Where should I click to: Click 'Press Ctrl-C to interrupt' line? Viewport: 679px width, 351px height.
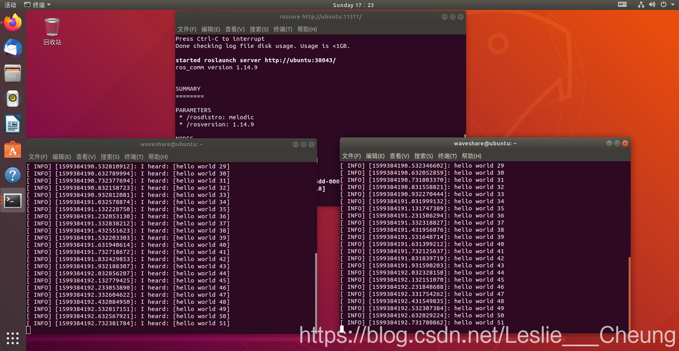[x=220, y=39]
